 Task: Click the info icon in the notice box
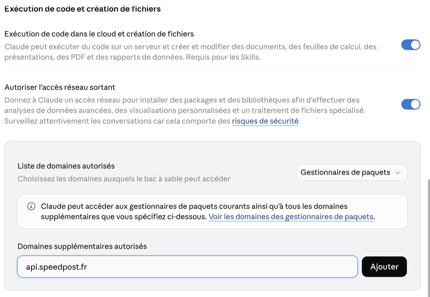tap(31, 206)
